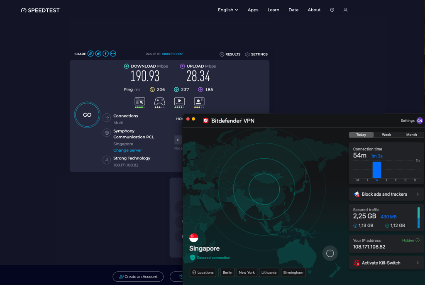Open the Speedtest help icon

tap(332, 10)
